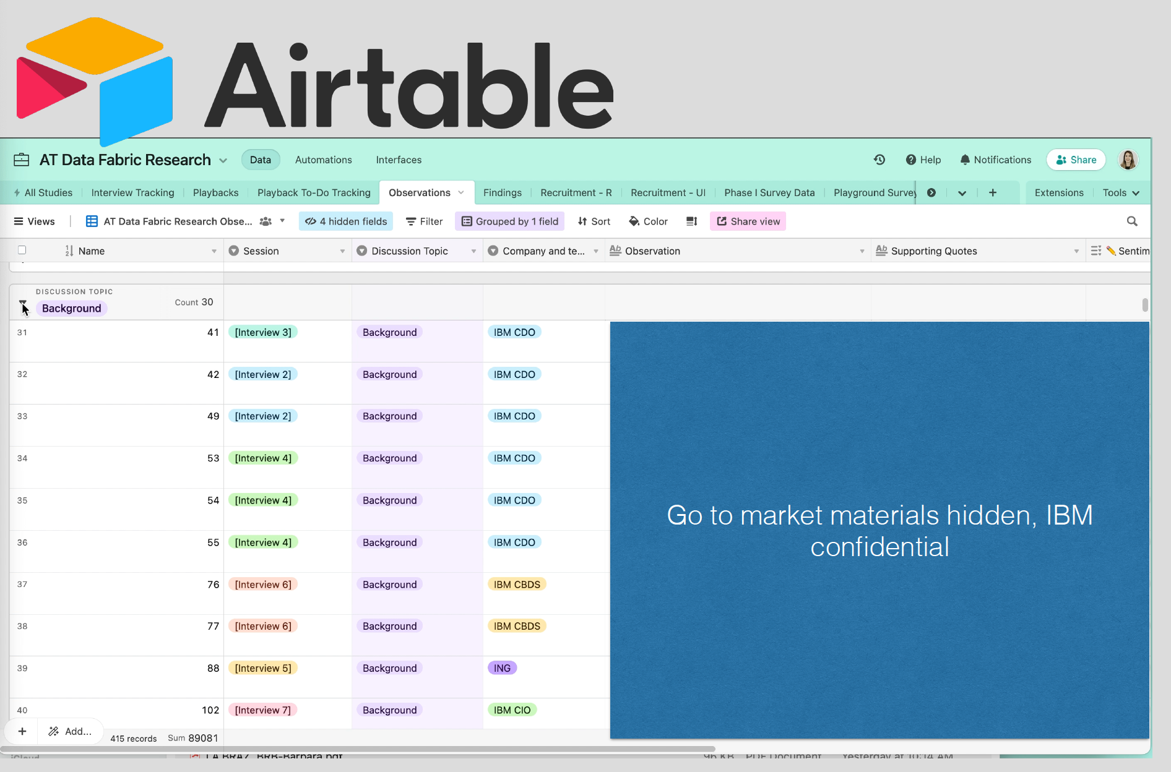Click the Count 30 group summary
This screenshot has width=1171, height=772.
click(x=194, y=302)
